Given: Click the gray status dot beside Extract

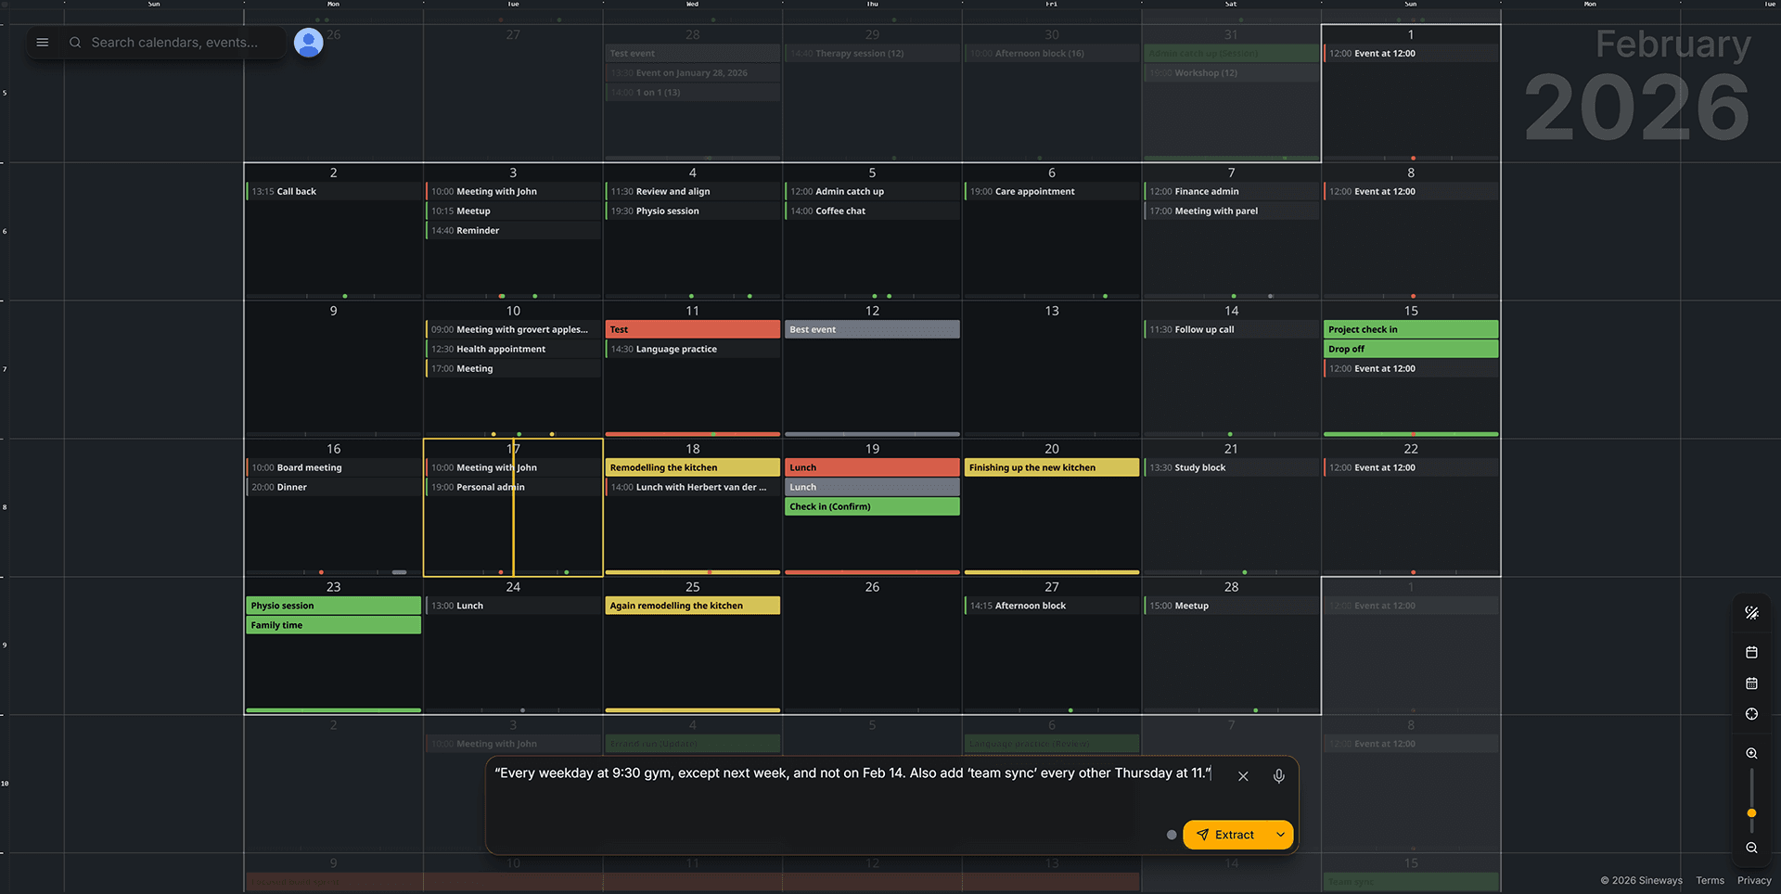Looking at the screenshot, I should coord(1172,835).
